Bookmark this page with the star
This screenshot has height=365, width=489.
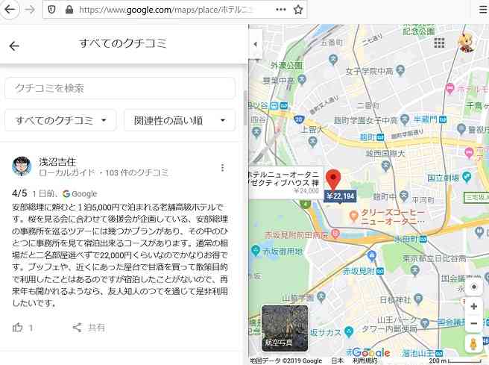click(x=298, y=10)
